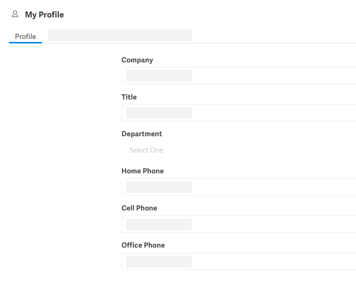
Task: Click the Office Phone field label
Action: 143,245
